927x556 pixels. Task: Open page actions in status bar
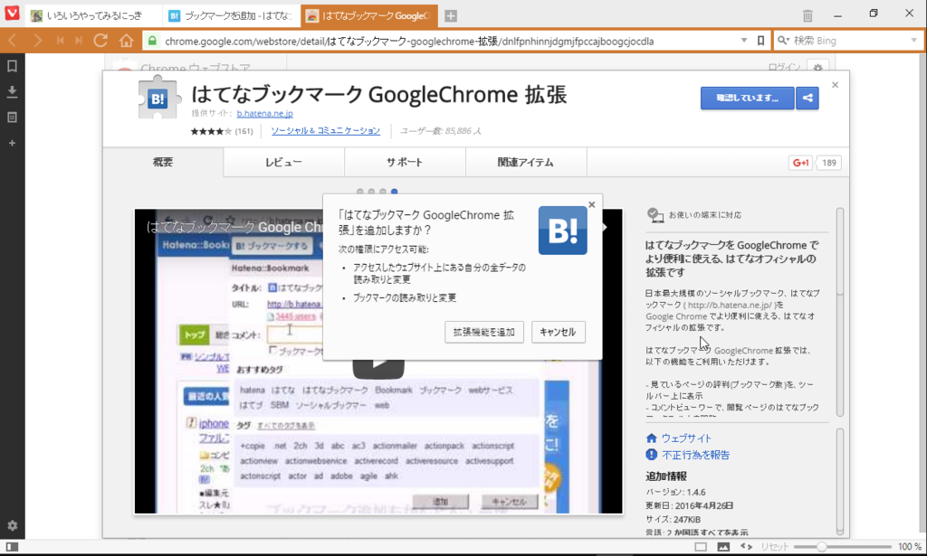746,547
